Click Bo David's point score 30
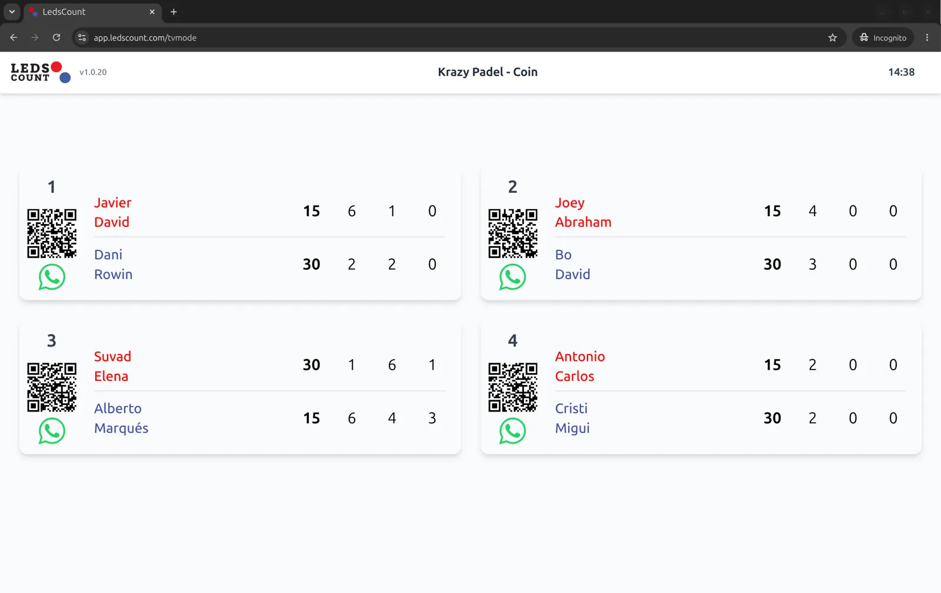941x593 pixels. [x=772, y=264]
